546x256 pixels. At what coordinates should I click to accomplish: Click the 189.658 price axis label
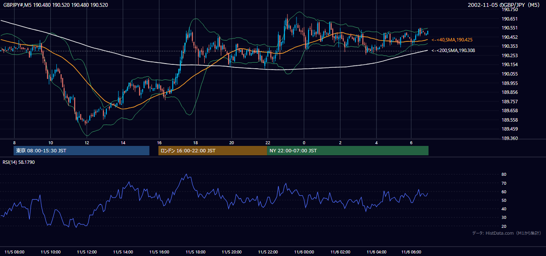(510, 111)
